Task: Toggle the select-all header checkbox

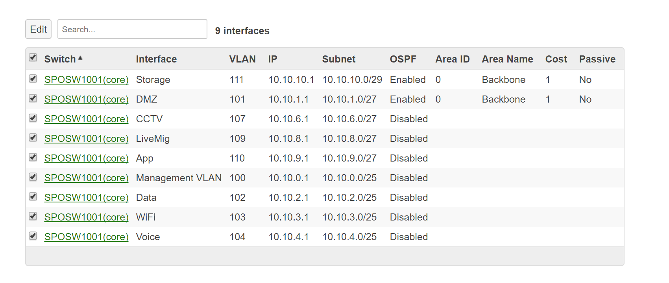Action: click(x=33, y=58)
